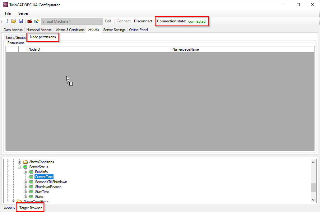Expand the StartTime node
320x212 pixels.
tap(25, 192)
